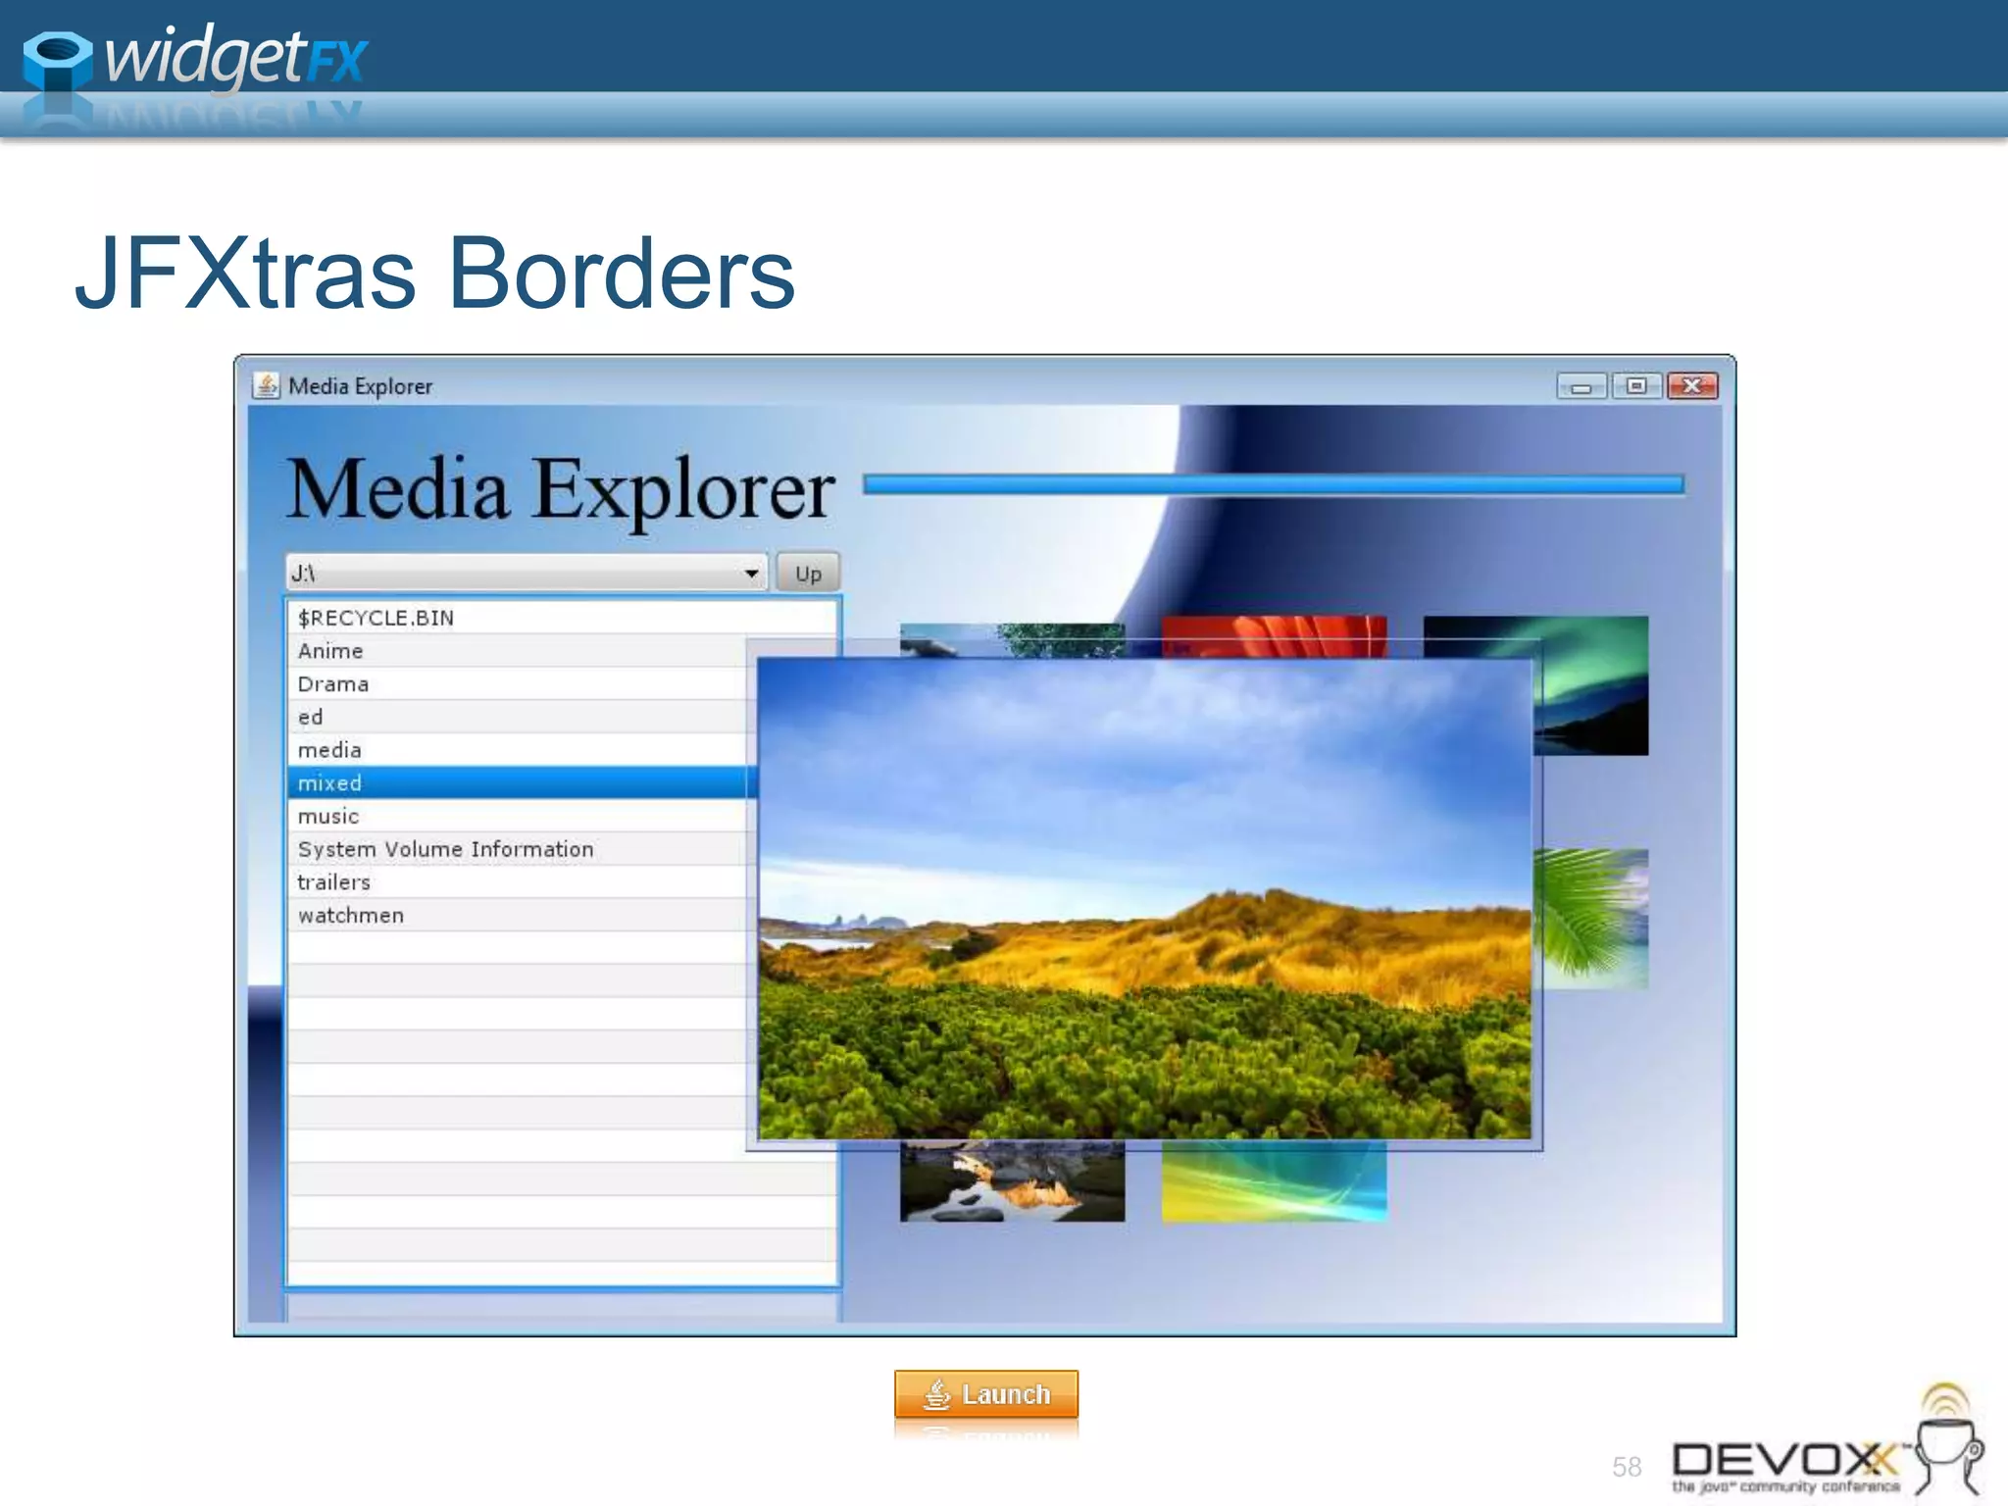The height and width of the screenshot is (1506, 2008).
Task: Open the red flower thumbnail
Action: pos(1274,636)
